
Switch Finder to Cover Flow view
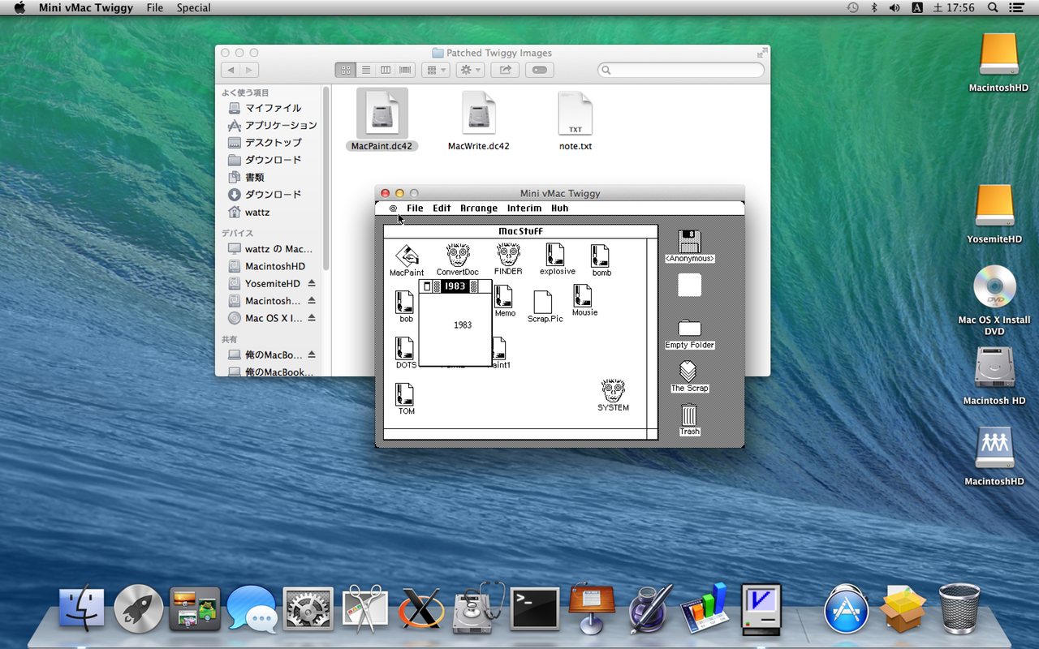(x=405, y=71)
